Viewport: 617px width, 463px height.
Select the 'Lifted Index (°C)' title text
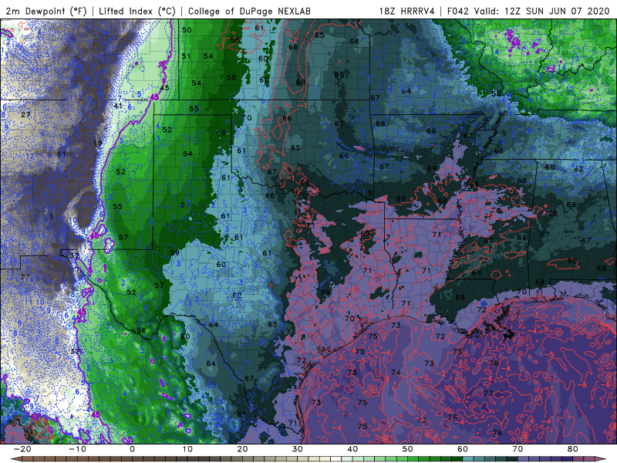pos(137,11)
